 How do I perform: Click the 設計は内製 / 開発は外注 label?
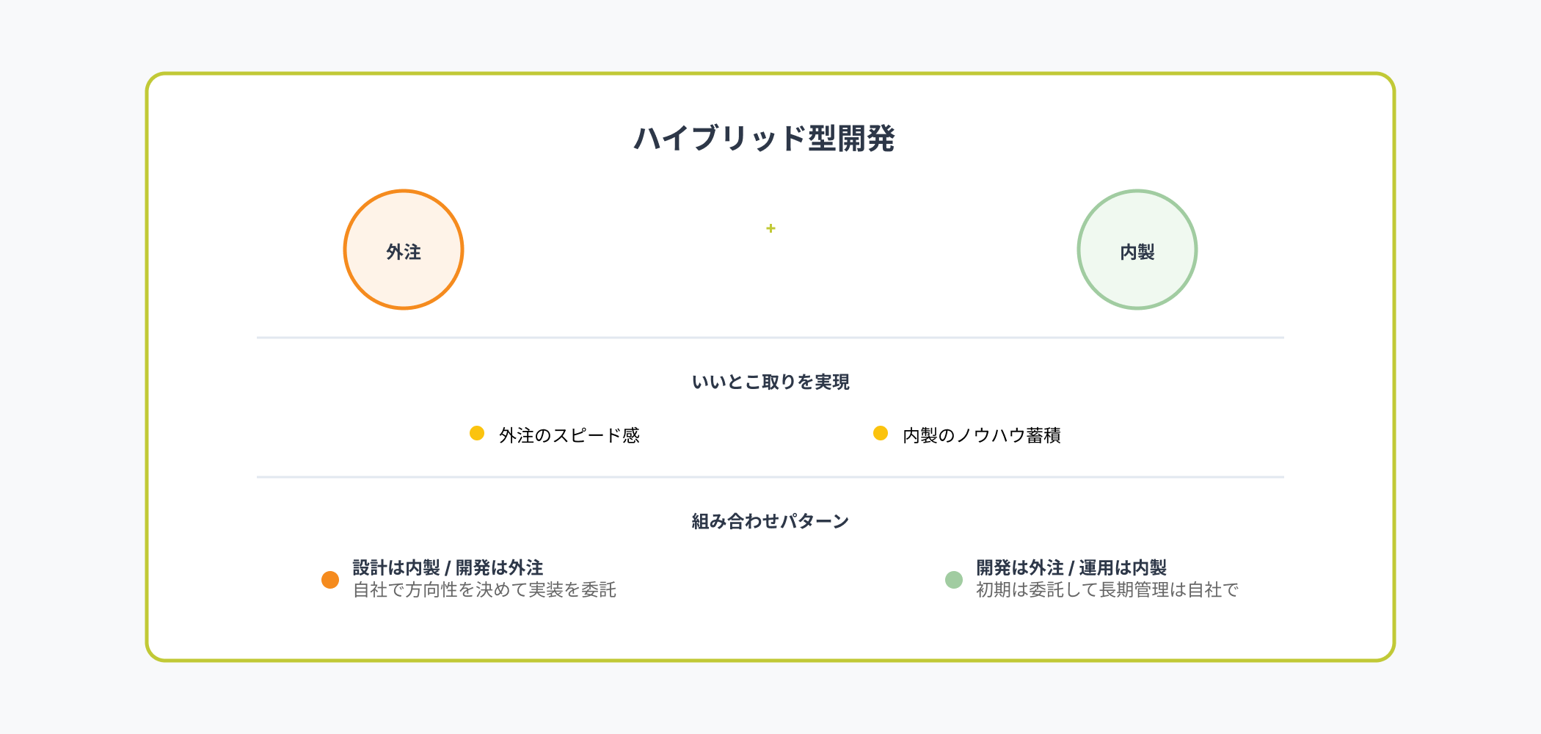448,567
